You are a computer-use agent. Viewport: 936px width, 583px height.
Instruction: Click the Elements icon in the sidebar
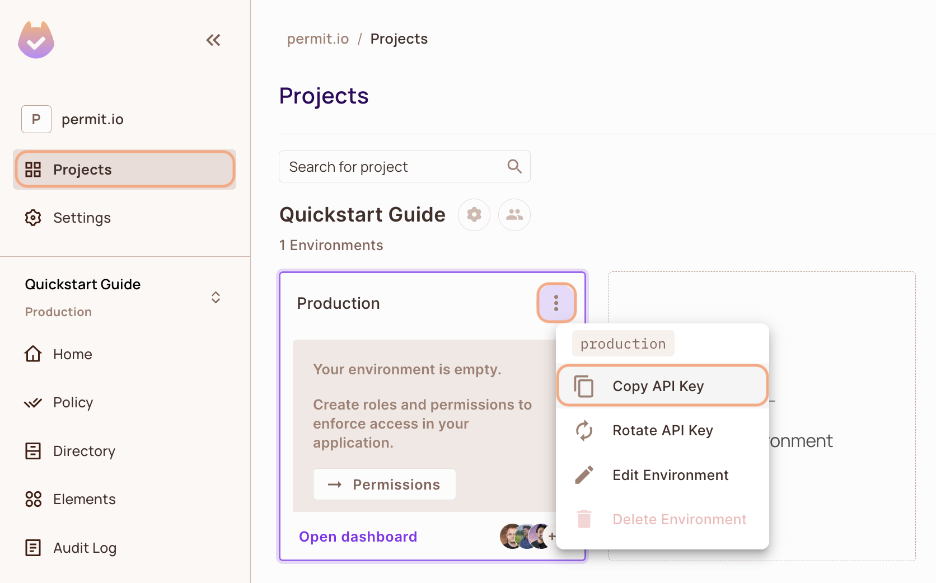click(33, 499)
